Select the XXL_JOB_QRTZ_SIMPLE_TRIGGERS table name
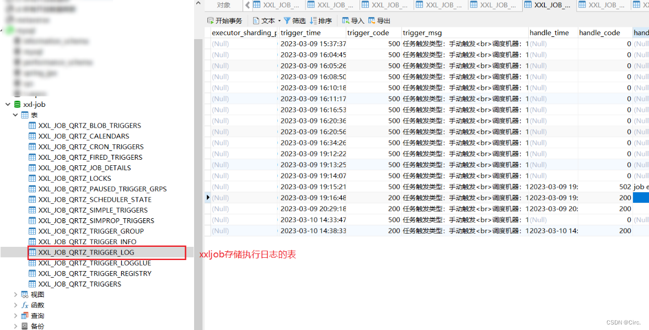The image size is (649, 330). [93, 210]
